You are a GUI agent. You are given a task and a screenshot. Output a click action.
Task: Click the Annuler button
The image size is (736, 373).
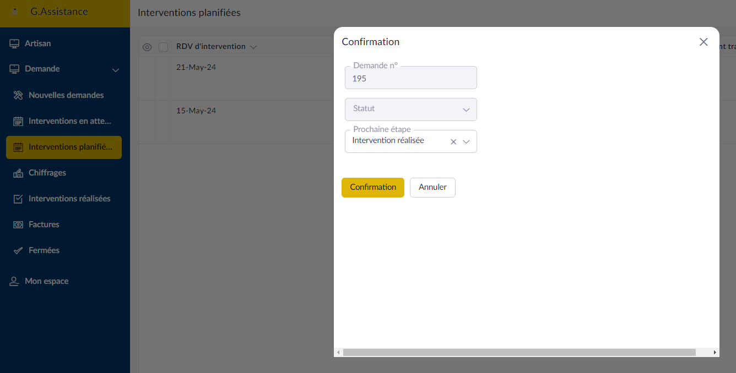click(432, 187)
